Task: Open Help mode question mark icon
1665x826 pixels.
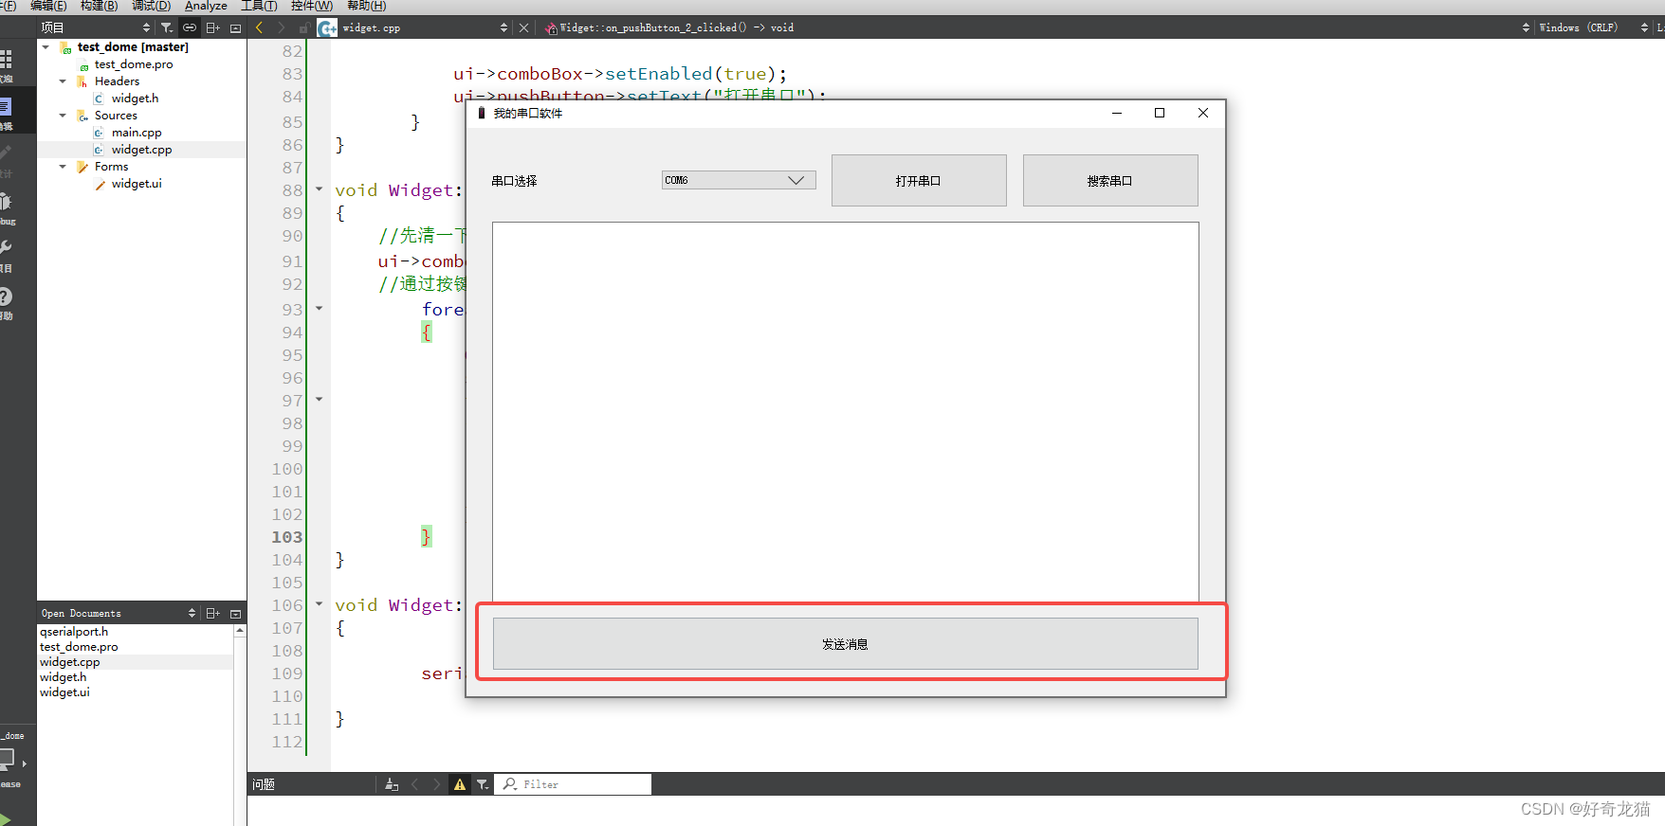Action: coord(6,296)
